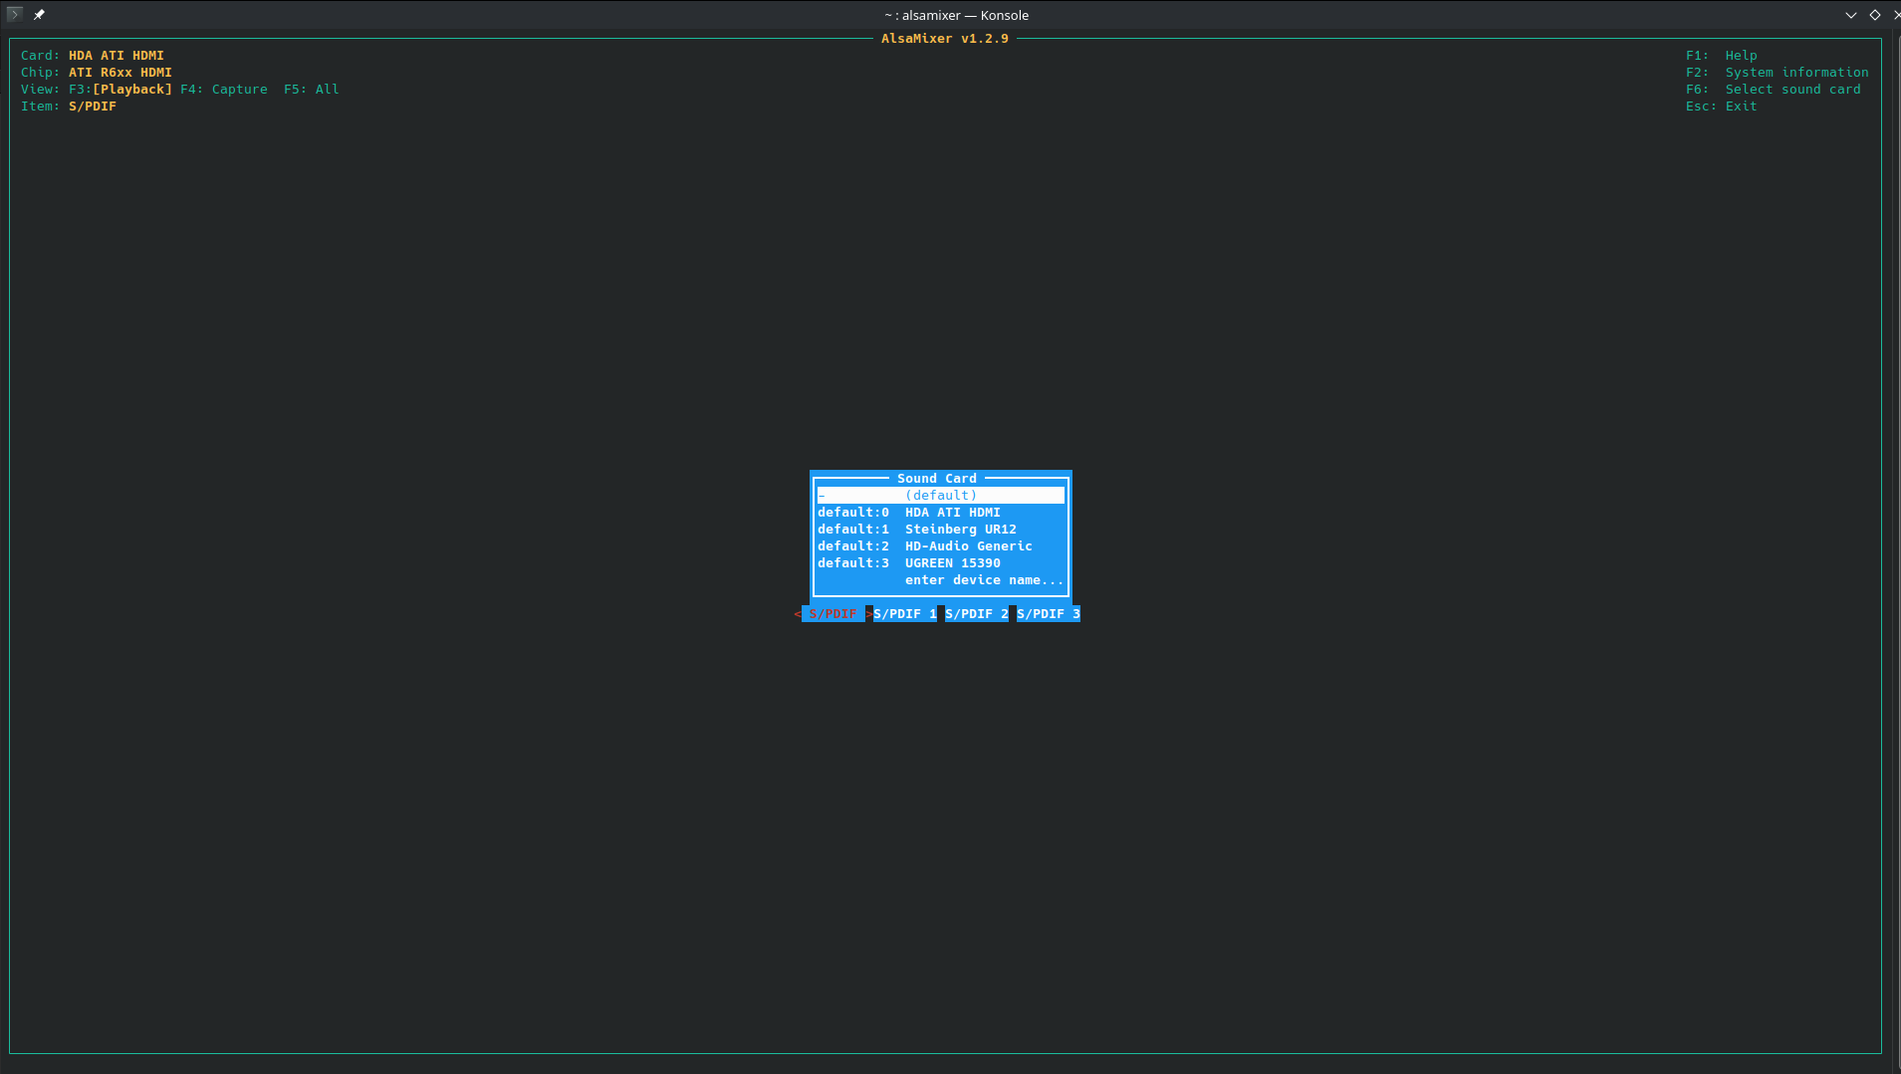
Task: Pin the Konsole window on all desktops
Action: (x=39, y=14)
